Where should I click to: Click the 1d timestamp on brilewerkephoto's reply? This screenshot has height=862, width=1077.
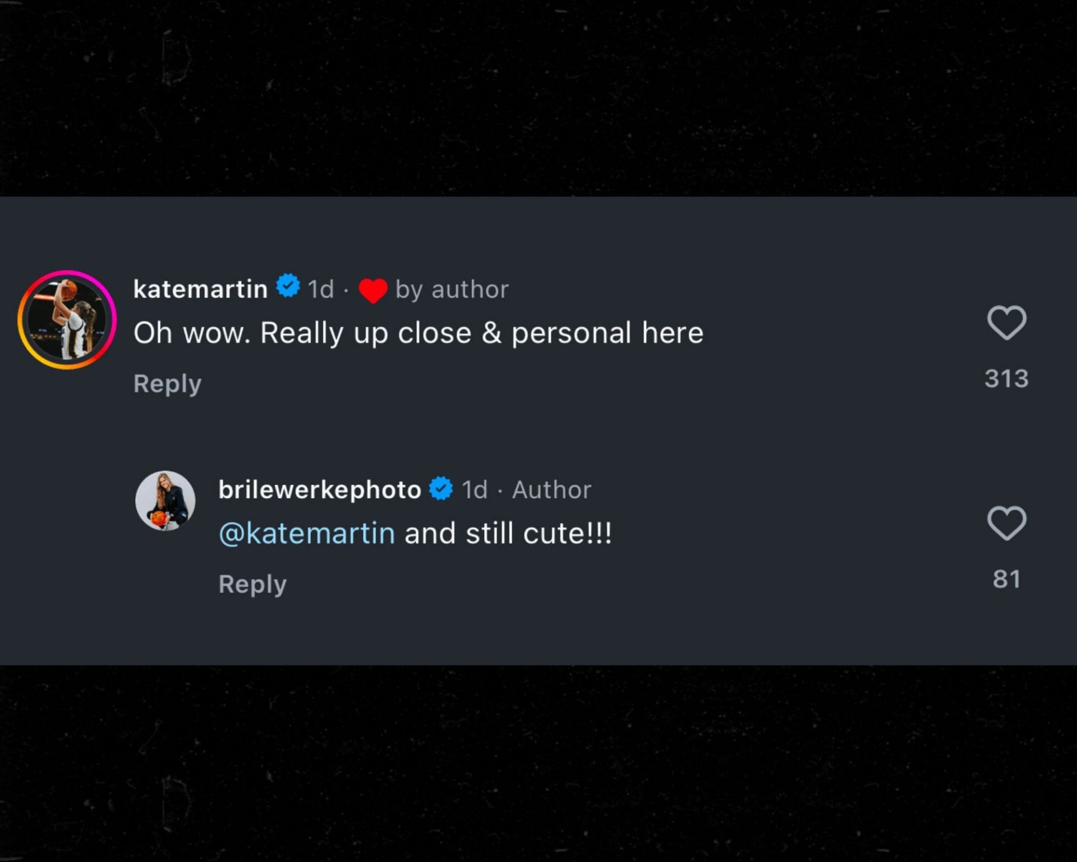475,490
